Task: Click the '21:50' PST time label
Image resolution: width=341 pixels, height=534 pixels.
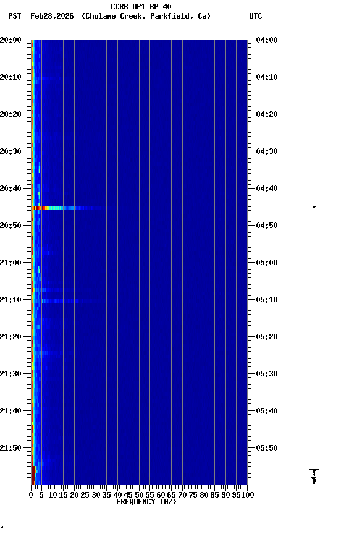Action: [x=11, y=448]
